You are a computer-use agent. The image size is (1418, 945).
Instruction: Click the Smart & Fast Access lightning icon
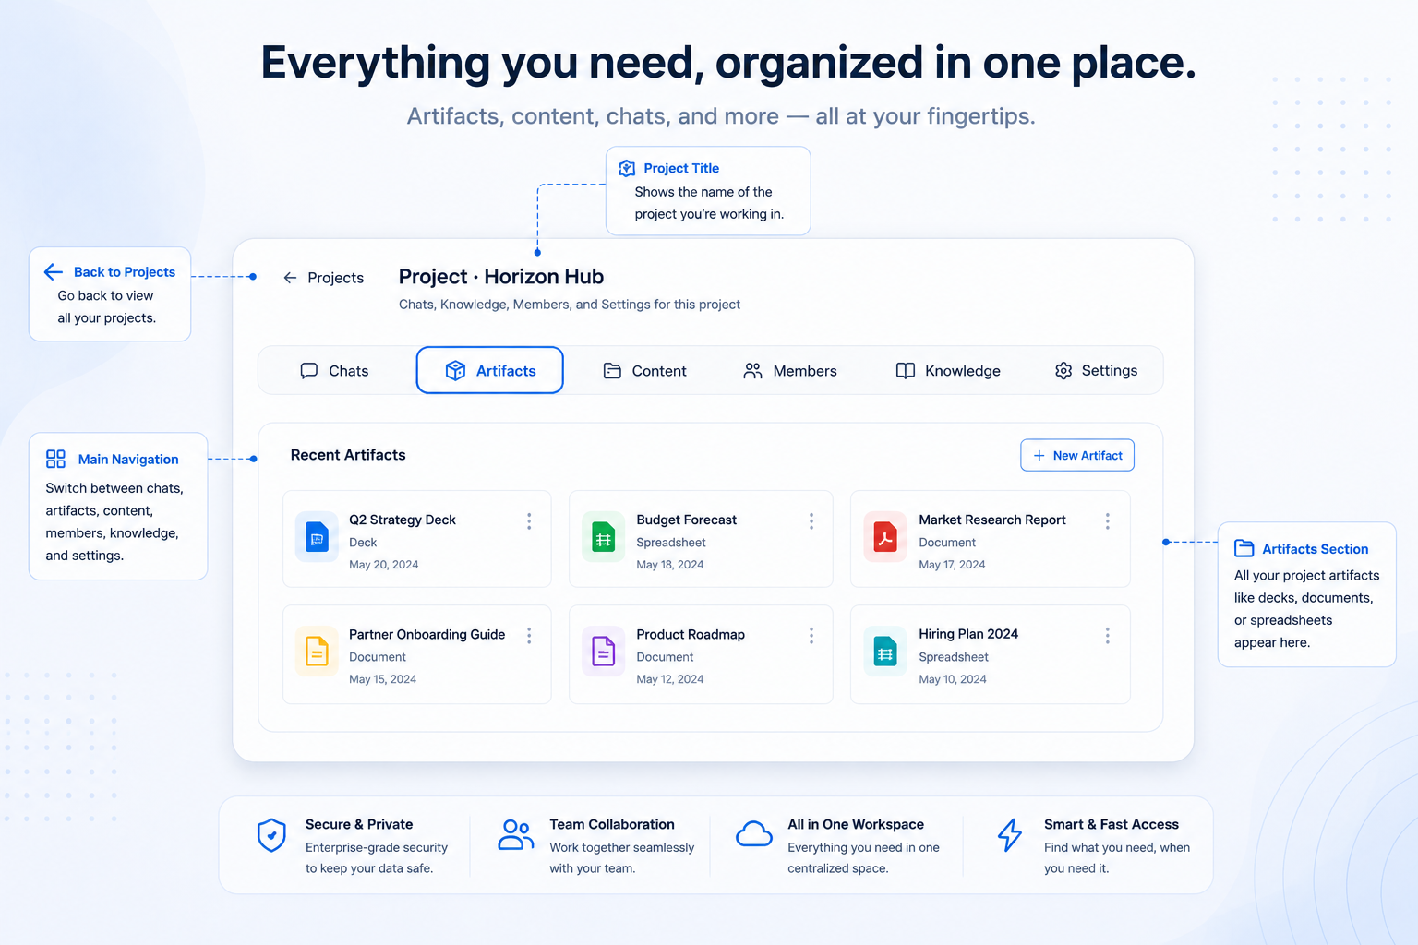1010,835
